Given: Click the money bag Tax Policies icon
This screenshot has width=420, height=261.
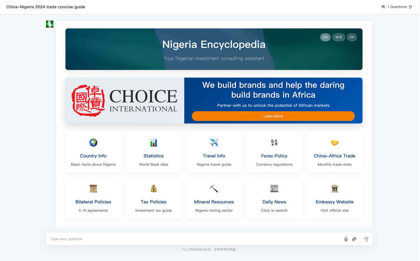Looking at the screenshot, I should tap(153, 188).
